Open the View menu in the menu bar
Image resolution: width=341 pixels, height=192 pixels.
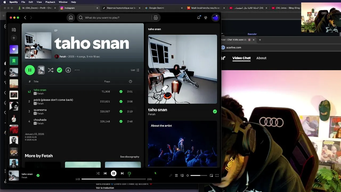pos(39,2)
